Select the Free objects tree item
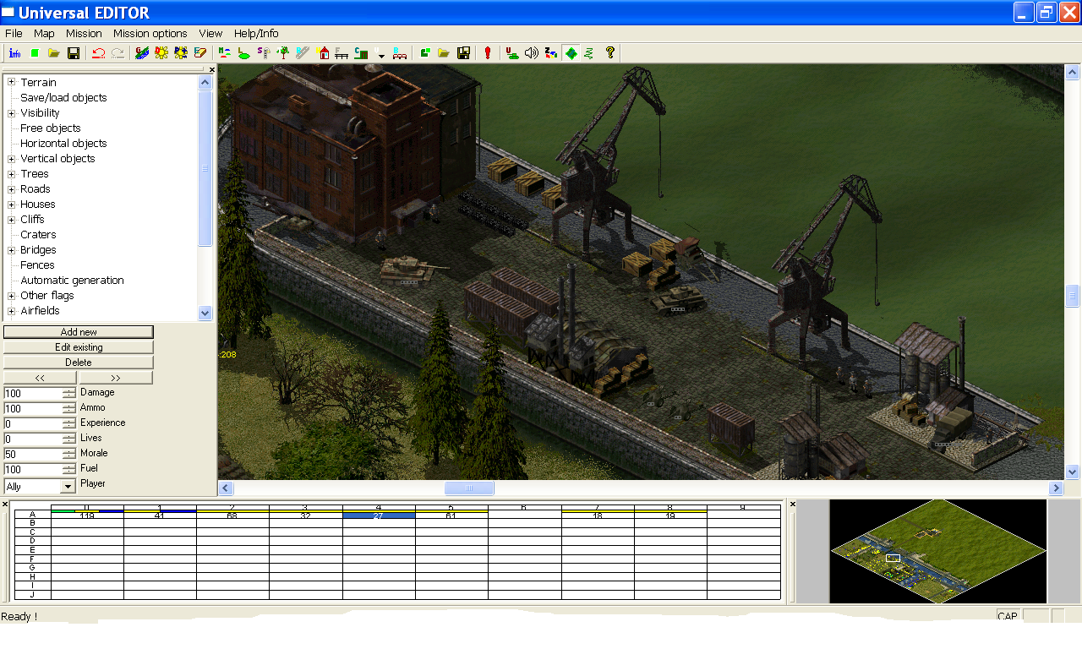1082x649 pixels. coord(51,128)
